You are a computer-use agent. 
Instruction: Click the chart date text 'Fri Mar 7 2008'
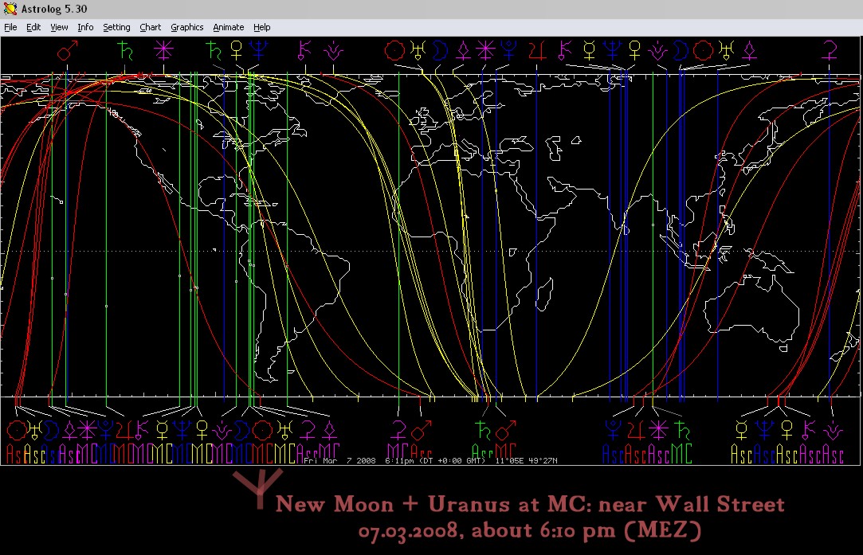point(339,460)
